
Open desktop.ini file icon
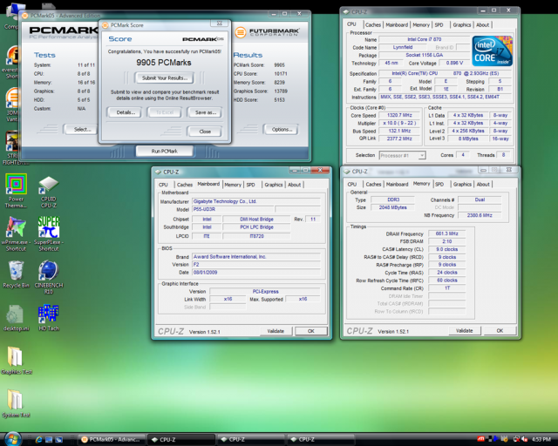point(16,318)
